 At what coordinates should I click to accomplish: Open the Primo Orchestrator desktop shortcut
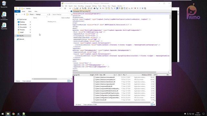tap(4, 16)
